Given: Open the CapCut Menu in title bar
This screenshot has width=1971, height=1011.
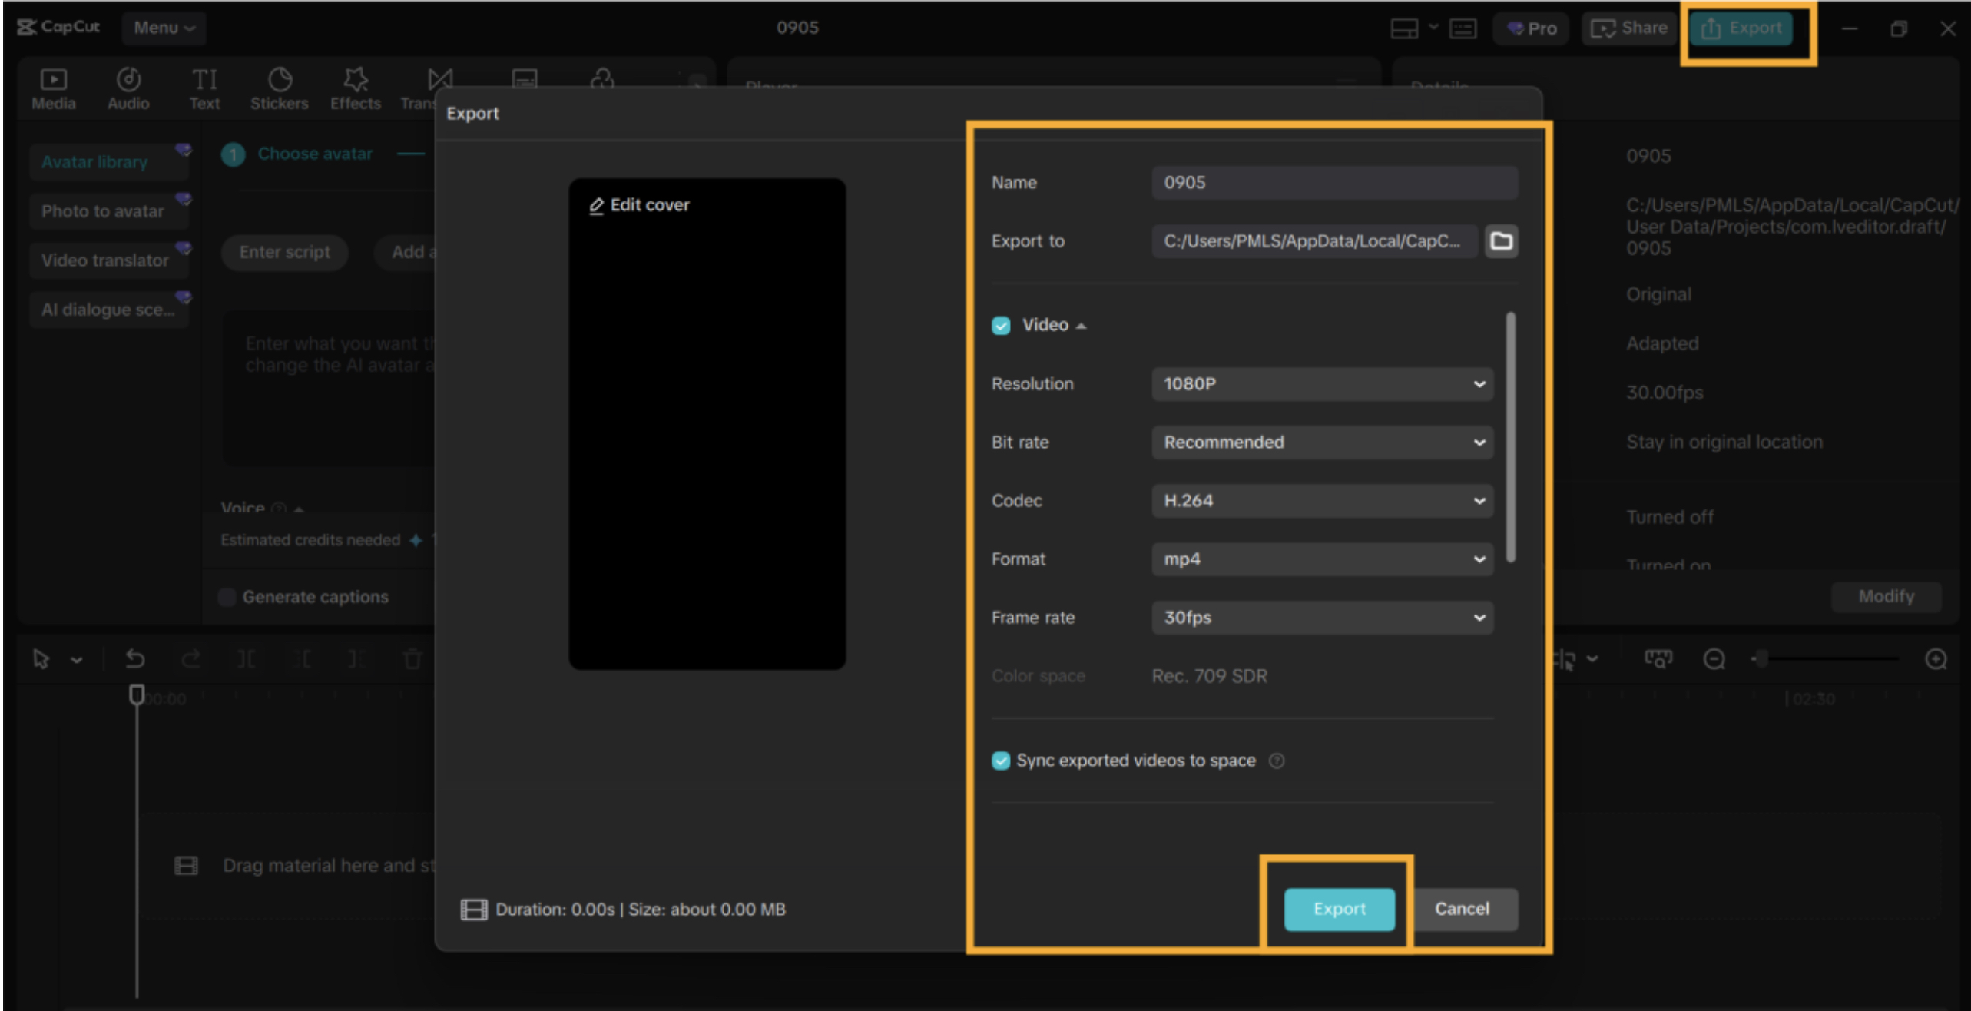Looking at the screenshot, I should pos(164,28).
